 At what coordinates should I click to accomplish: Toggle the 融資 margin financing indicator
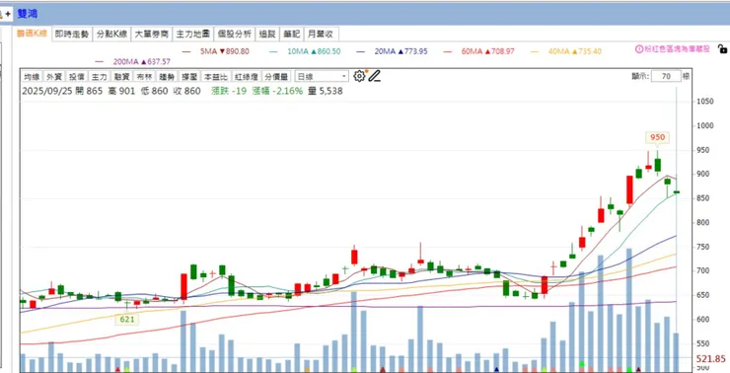pos(121,77)
